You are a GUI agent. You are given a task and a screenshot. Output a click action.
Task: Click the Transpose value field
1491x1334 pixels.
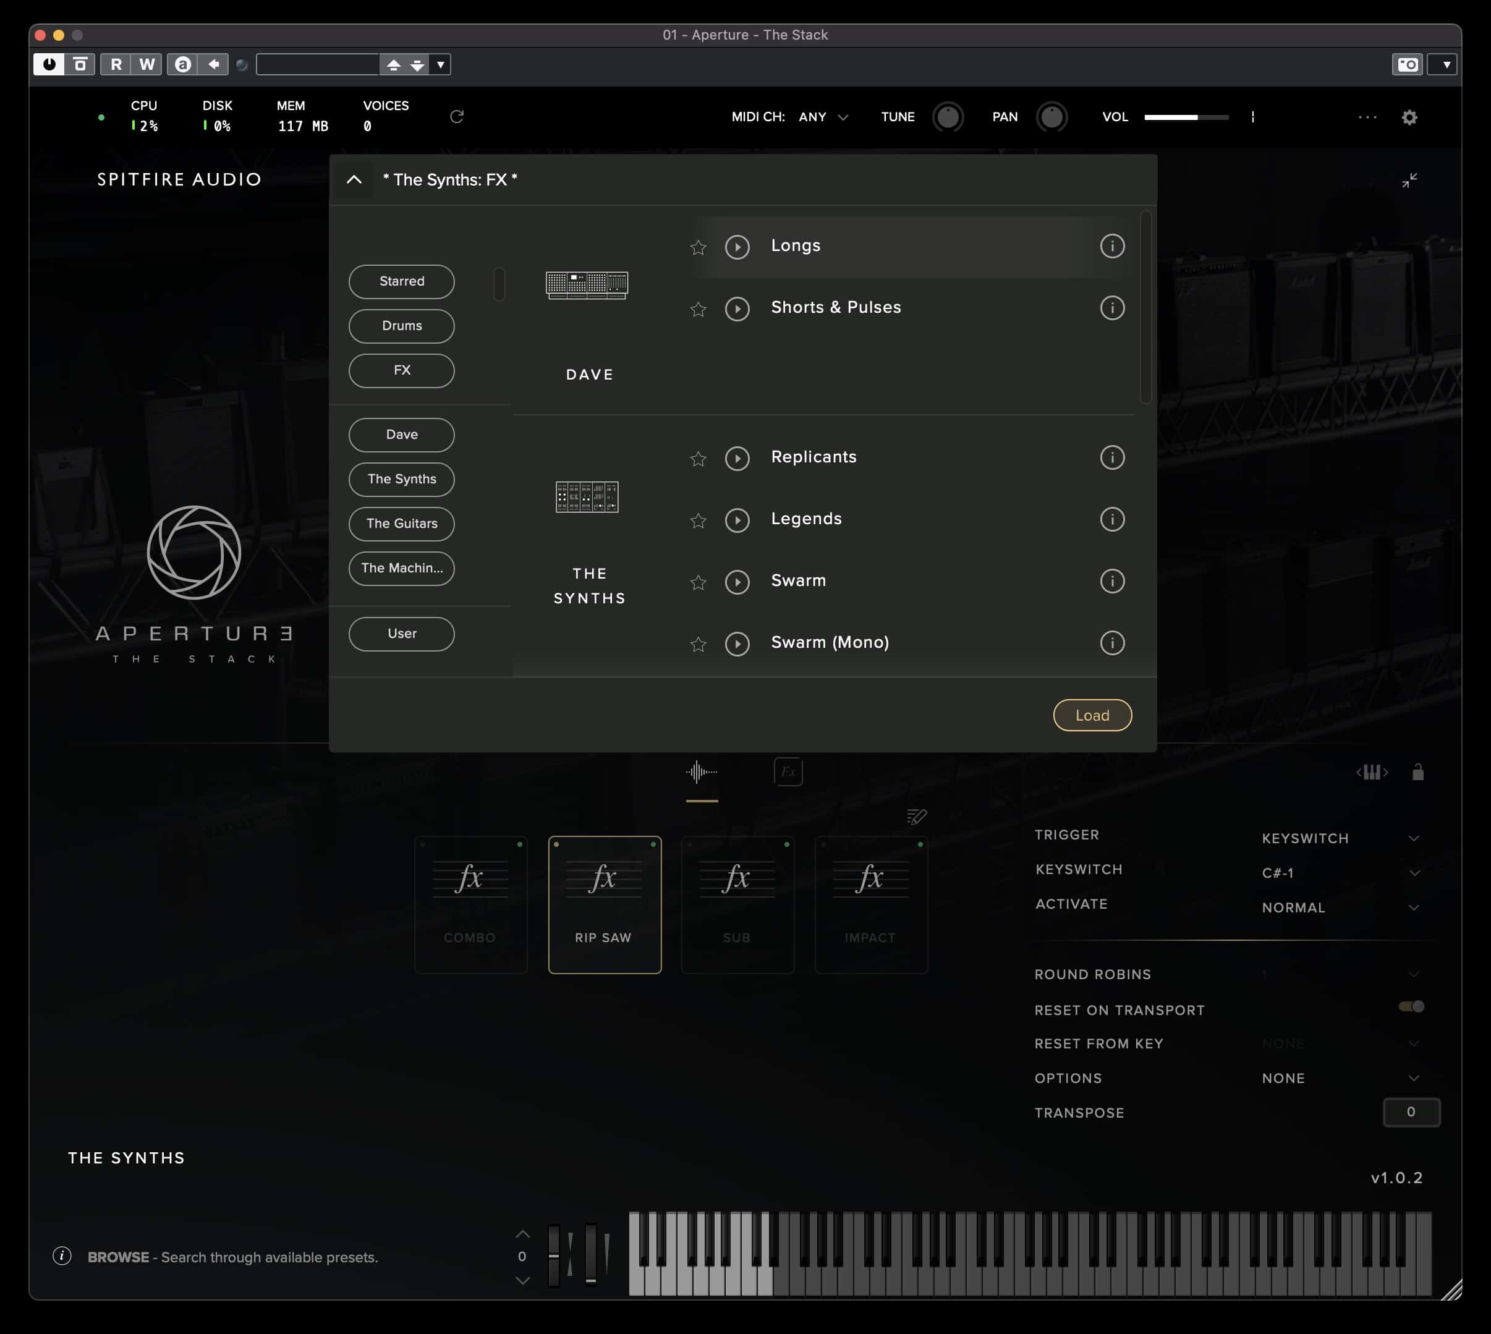[x=1411, y=1113]
